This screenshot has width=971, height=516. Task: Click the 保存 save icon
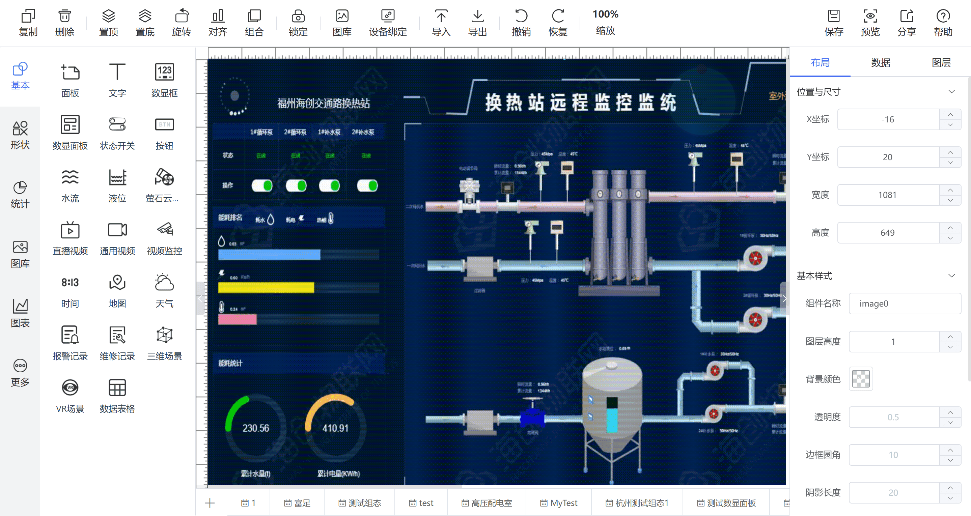(834, 23)
